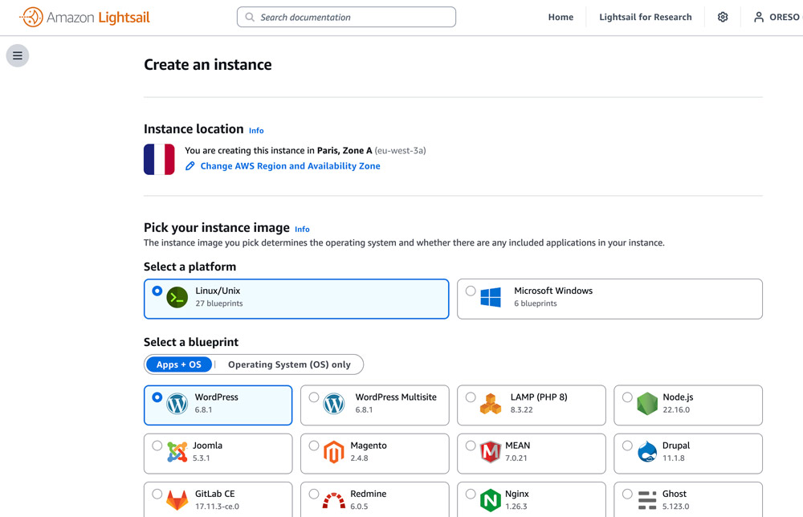The height and width of the screenshot is (517, 803).
Task: Go to Home in top navigation
Action: (x=560, y=17)
